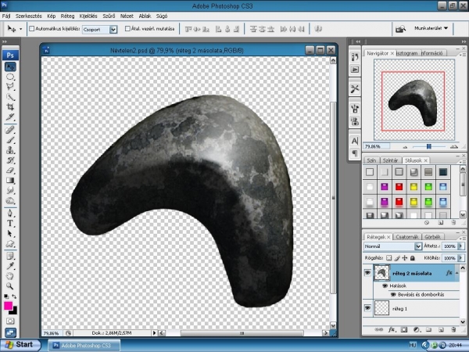Screen dimensions: 469x352
Task: Select the Zoom tool
Action: point(10,286)
